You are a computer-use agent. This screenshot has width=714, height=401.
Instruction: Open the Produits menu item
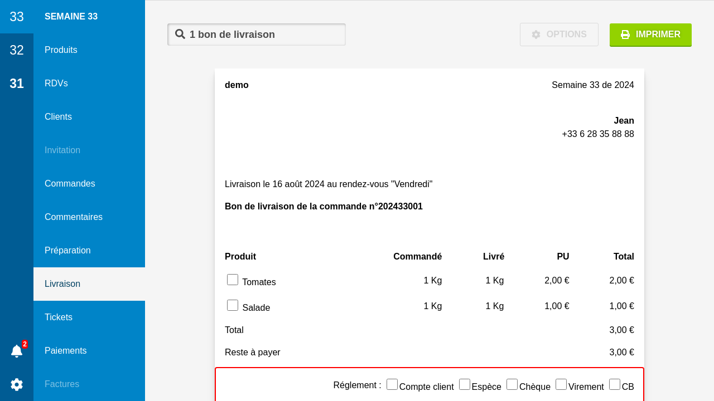click(x=61, y=50)
